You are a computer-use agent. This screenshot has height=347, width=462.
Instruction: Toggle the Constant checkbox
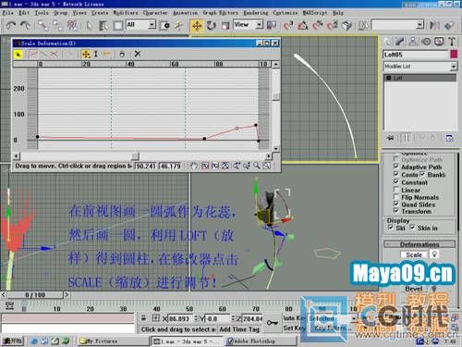pyautogui.click(x=395, y=181)
